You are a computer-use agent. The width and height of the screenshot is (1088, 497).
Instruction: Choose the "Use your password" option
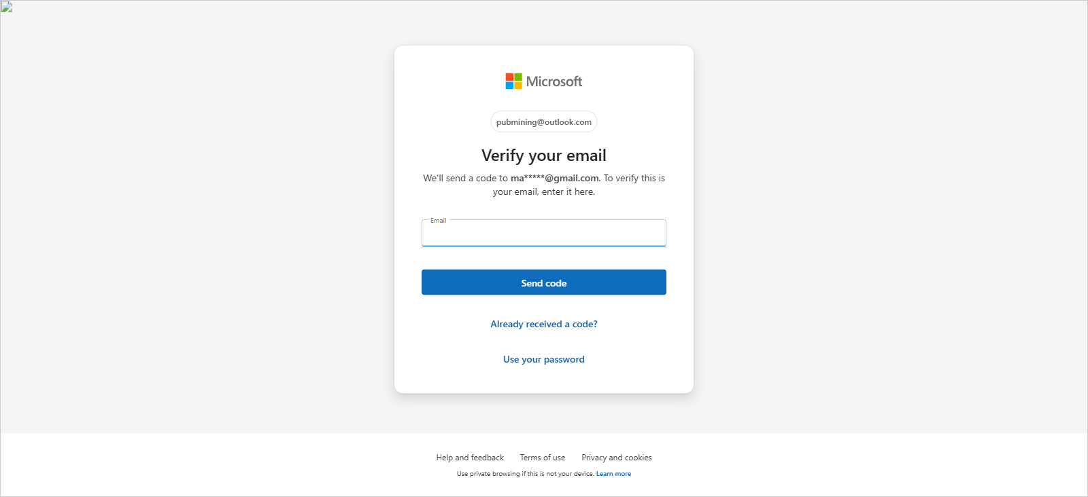(543, 360)
